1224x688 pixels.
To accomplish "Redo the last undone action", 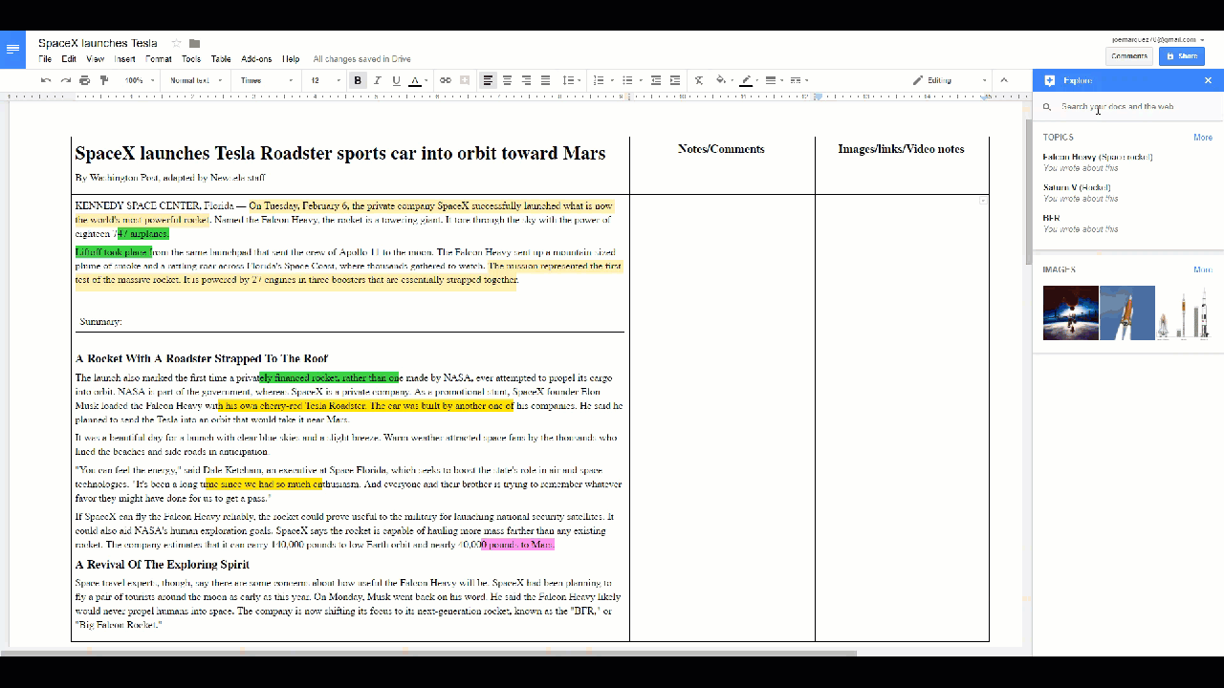I will (x=65, y=80).
